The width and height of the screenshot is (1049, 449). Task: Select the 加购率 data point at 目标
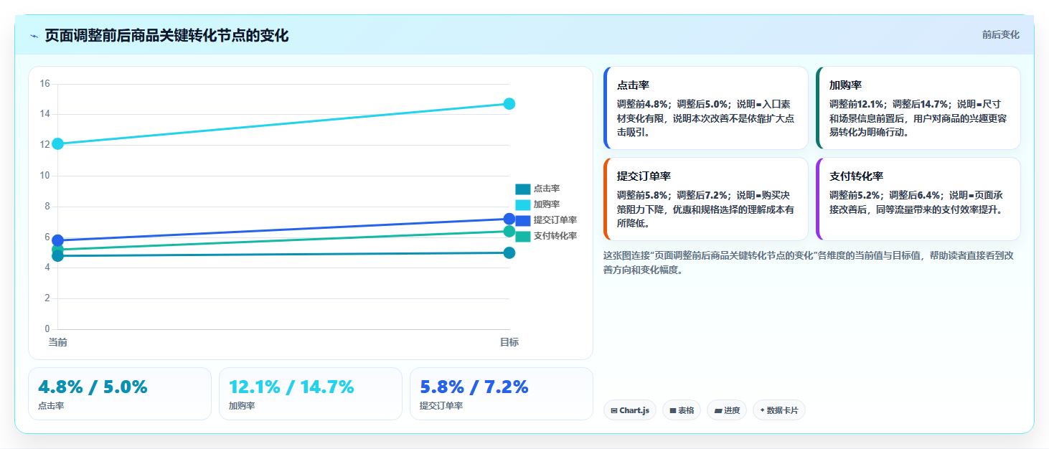pos(509,104)
